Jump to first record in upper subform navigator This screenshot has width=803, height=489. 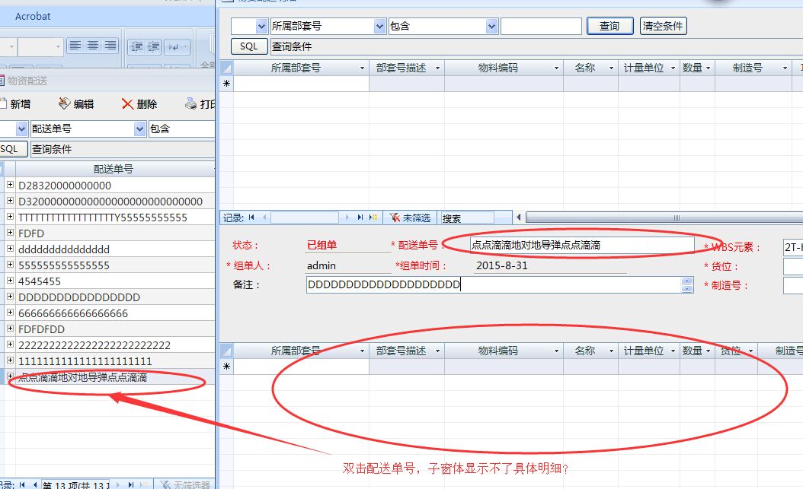[251, 218]
